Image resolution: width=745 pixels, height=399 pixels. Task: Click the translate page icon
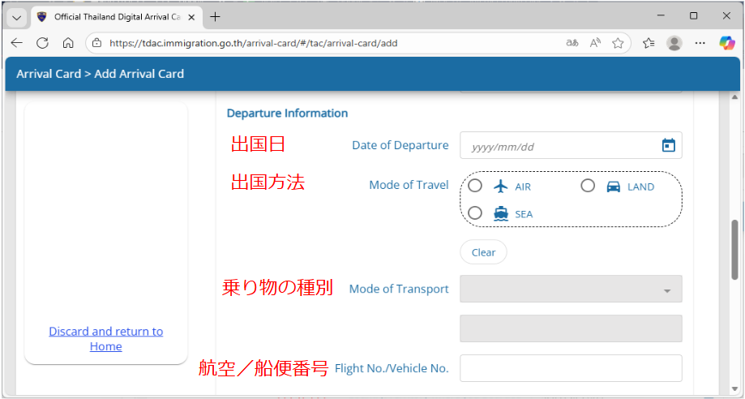[572, 43]
